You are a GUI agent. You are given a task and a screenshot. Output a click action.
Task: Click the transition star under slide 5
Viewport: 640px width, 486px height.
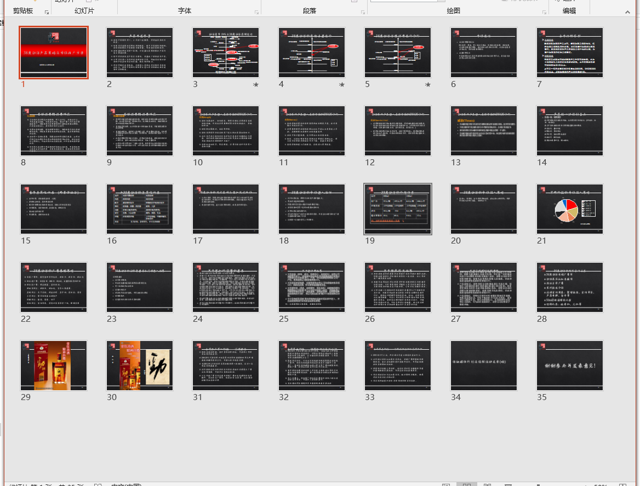pos(428,85)
